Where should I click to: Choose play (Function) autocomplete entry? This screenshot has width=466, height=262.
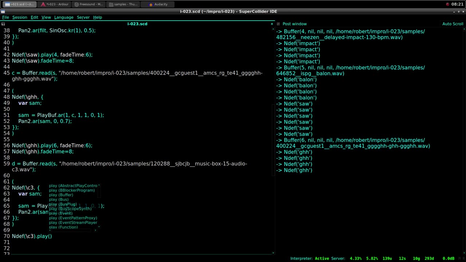63,227
